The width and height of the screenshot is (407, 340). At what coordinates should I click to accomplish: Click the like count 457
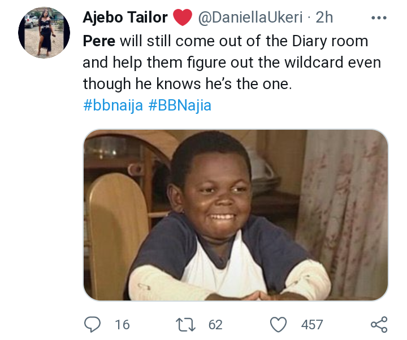pos(312,325)
